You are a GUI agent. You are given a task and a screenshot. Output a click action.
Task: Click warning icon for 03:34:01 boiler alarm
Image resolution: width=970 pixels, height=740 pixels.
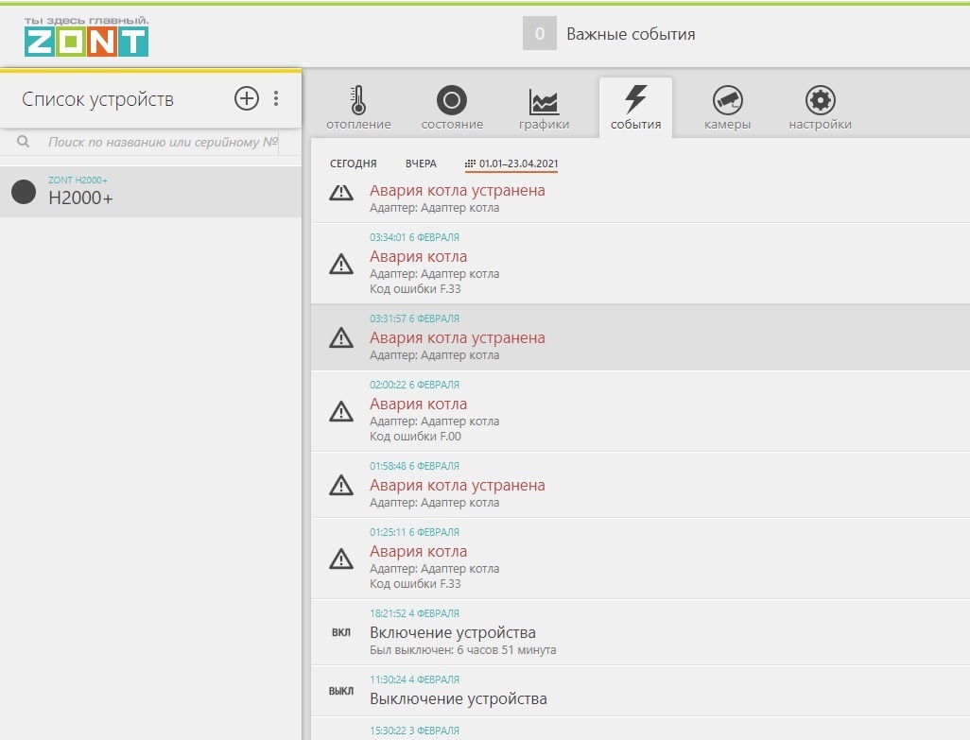[340, 266]
